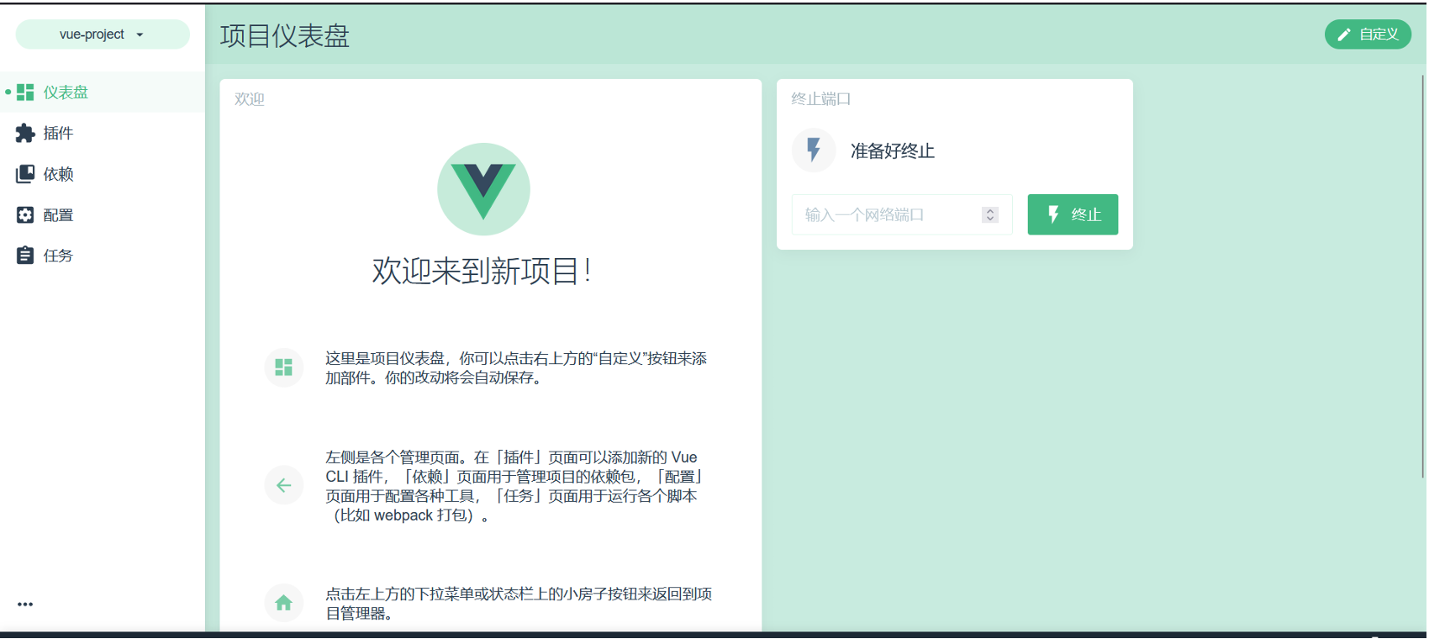Click the configuration gear icon
The width and height of the screenshot is (1429, 639).
[x=25, y=215]
